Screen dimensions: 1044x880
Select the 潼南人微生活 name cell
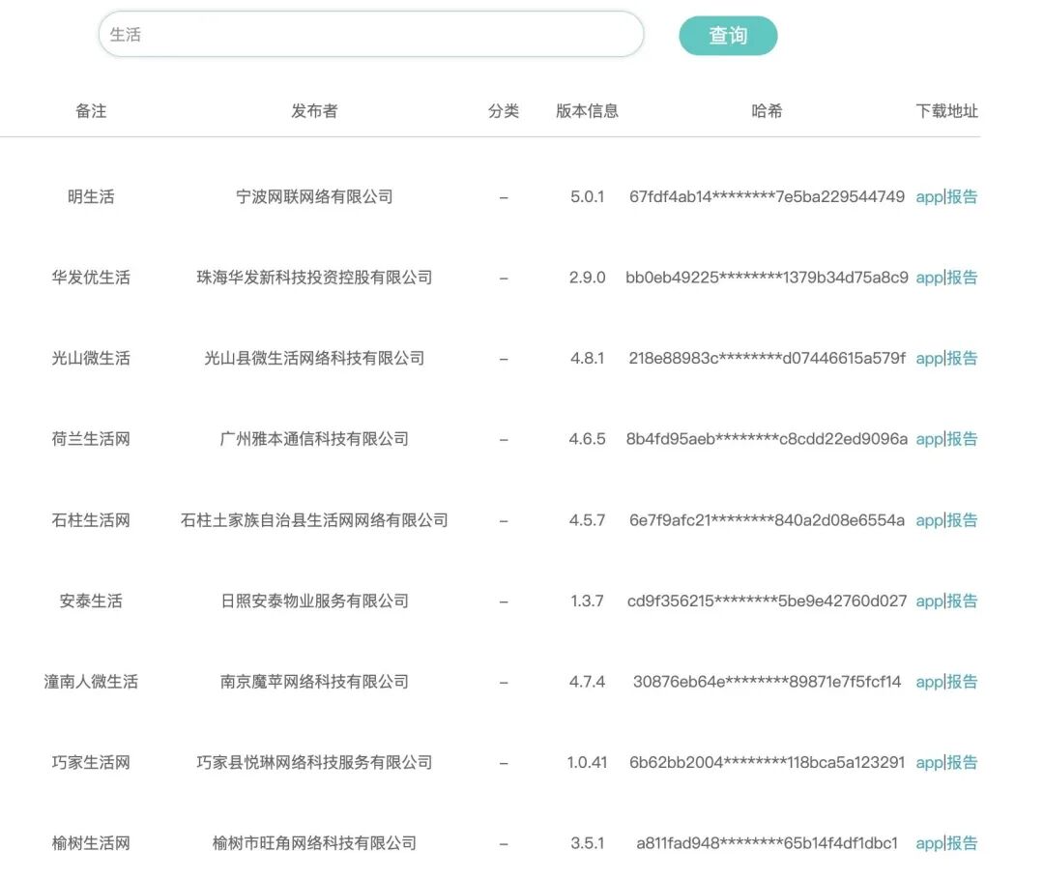pos(91,682)
